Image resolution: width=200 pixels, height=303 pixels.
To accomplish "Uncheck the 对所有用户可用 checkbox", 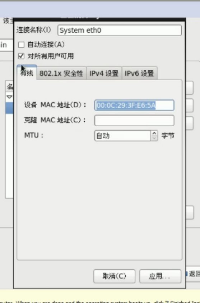I will [21, 56].
